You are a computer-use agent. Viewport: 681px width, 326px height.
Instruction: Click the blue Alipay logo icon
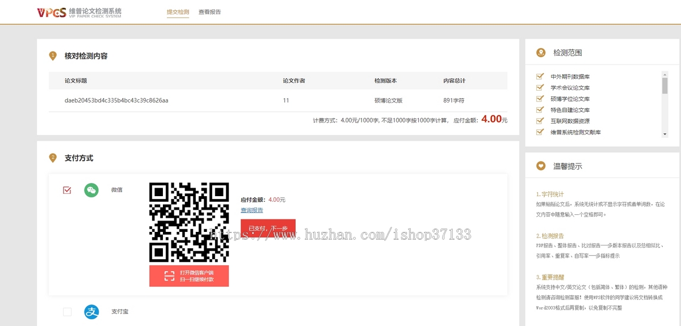pos(91,311)
